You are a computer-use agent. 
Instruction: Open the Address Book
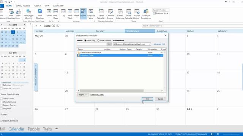point(161,14)
